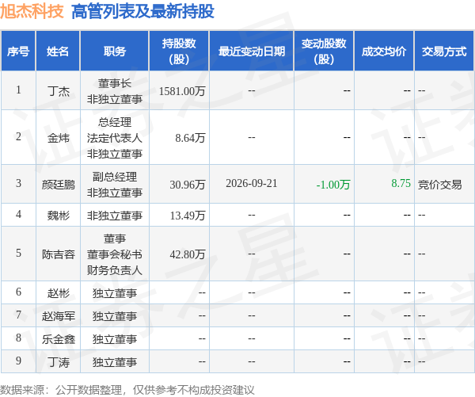Click the 旭杰科技 company name title
Image resolution: width=475 pixels, height=397 pixels.
[32, 11]
